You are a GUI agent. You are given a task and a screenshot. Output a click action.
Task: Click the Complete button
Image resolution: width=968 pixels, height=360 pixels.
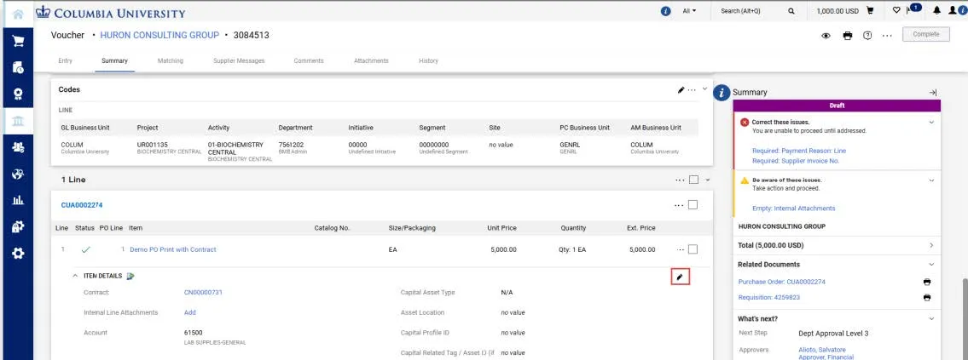926,35
